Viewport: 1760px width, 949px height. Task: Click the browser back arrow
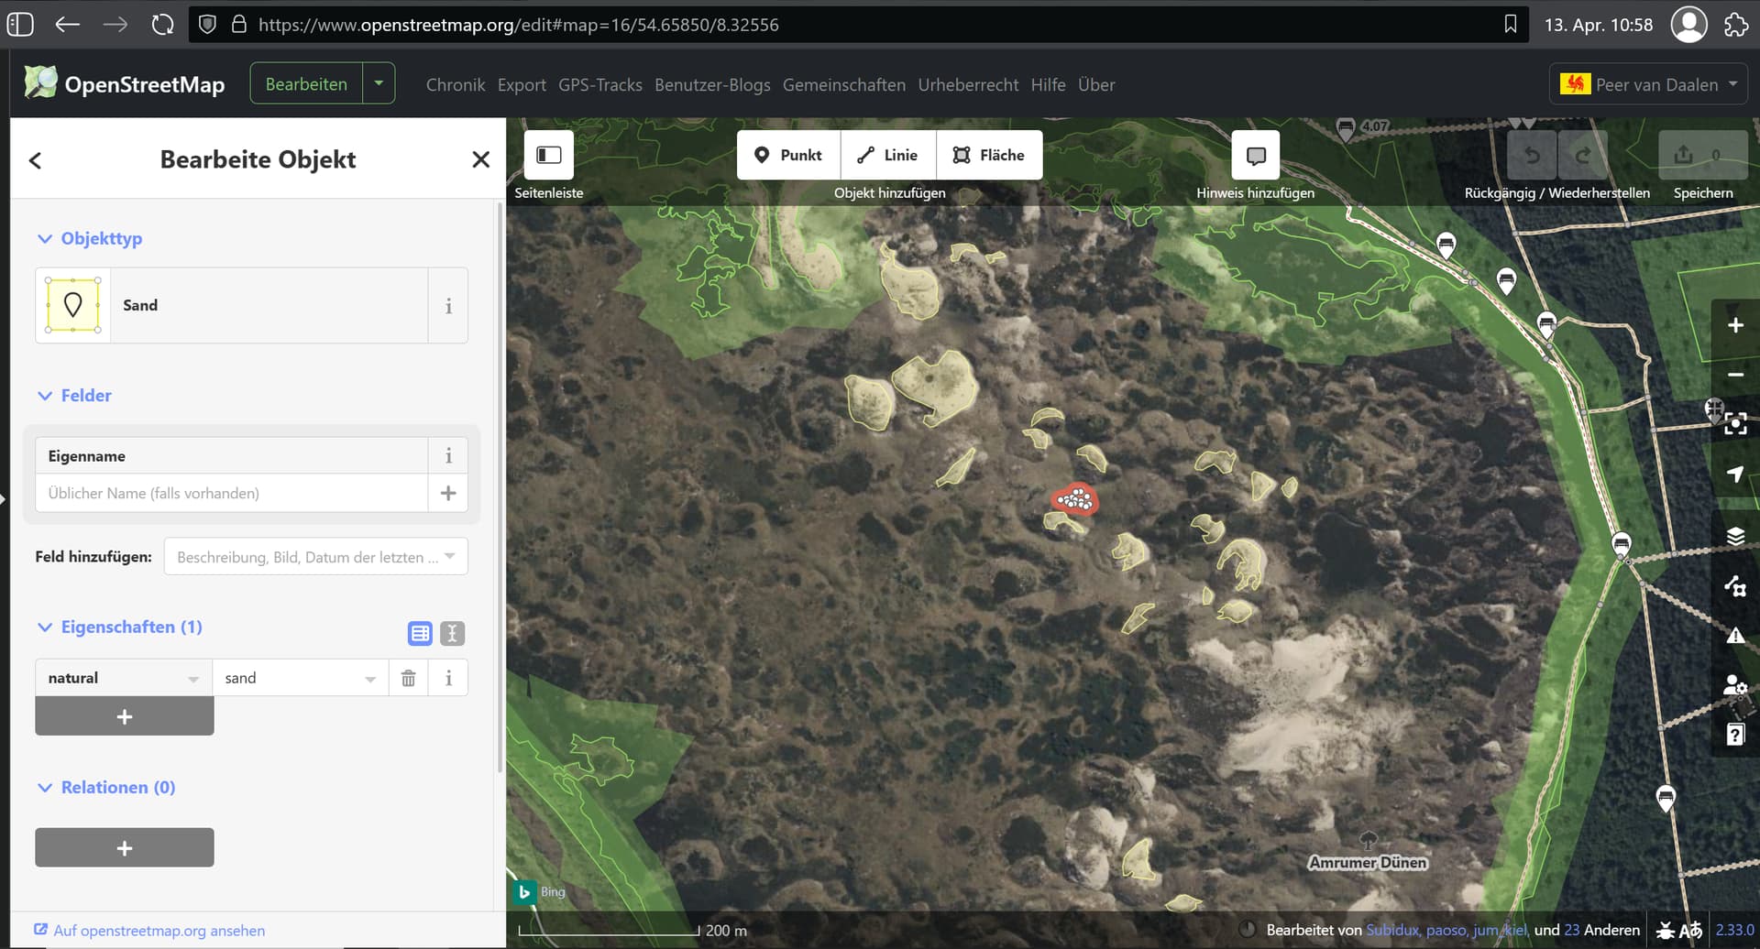pos(67,25)
